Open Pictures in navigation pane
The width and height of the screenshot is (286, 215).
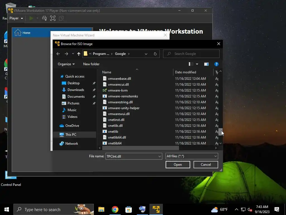(x=73, y=103)
